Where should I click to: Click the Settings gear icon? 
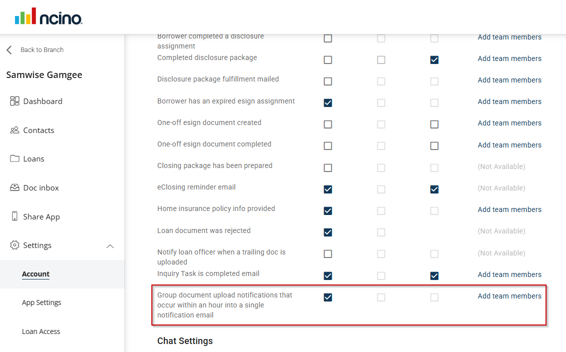pos(14,245)
